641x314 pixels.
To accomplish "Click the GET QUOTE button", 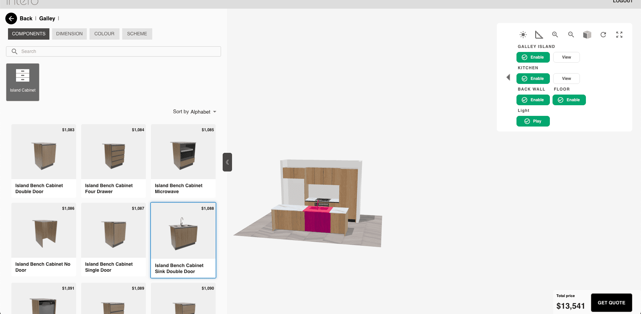I will click(611, 303).
